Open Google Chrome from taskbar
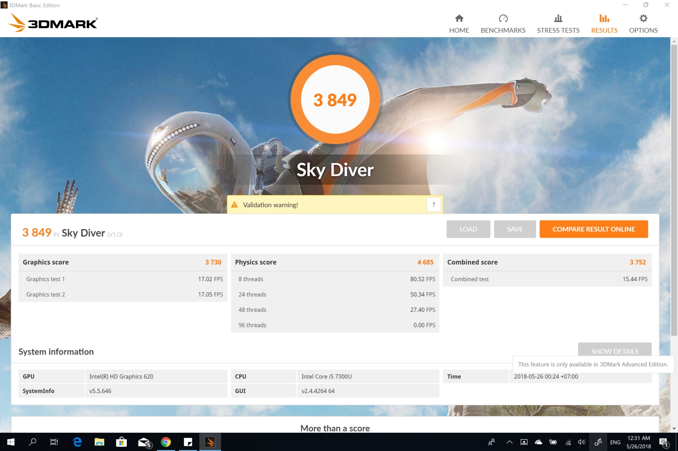This screenshot has height=451, width=678. point(166,442)
